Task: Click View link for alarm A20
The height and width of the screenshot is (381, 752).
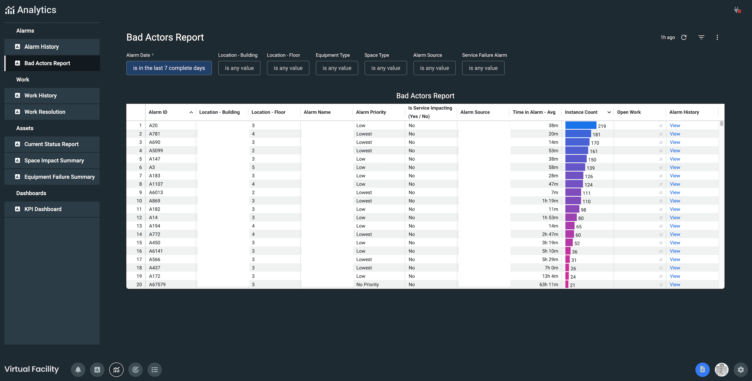Action: tap(675, 126)
